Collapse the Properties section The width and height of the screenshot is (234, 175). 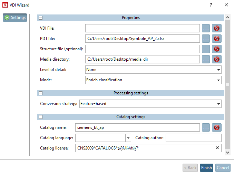pos(40,18)
